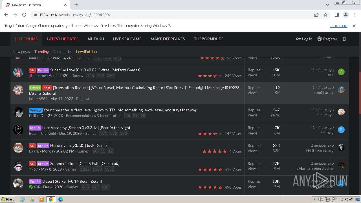This screenshot has width=361, height=203.
Task: Click the VN tag on Hardenville
Action: [x=32, y=146]
